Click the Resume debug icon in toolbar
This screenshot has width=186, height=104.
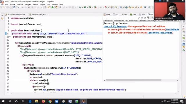22,7
